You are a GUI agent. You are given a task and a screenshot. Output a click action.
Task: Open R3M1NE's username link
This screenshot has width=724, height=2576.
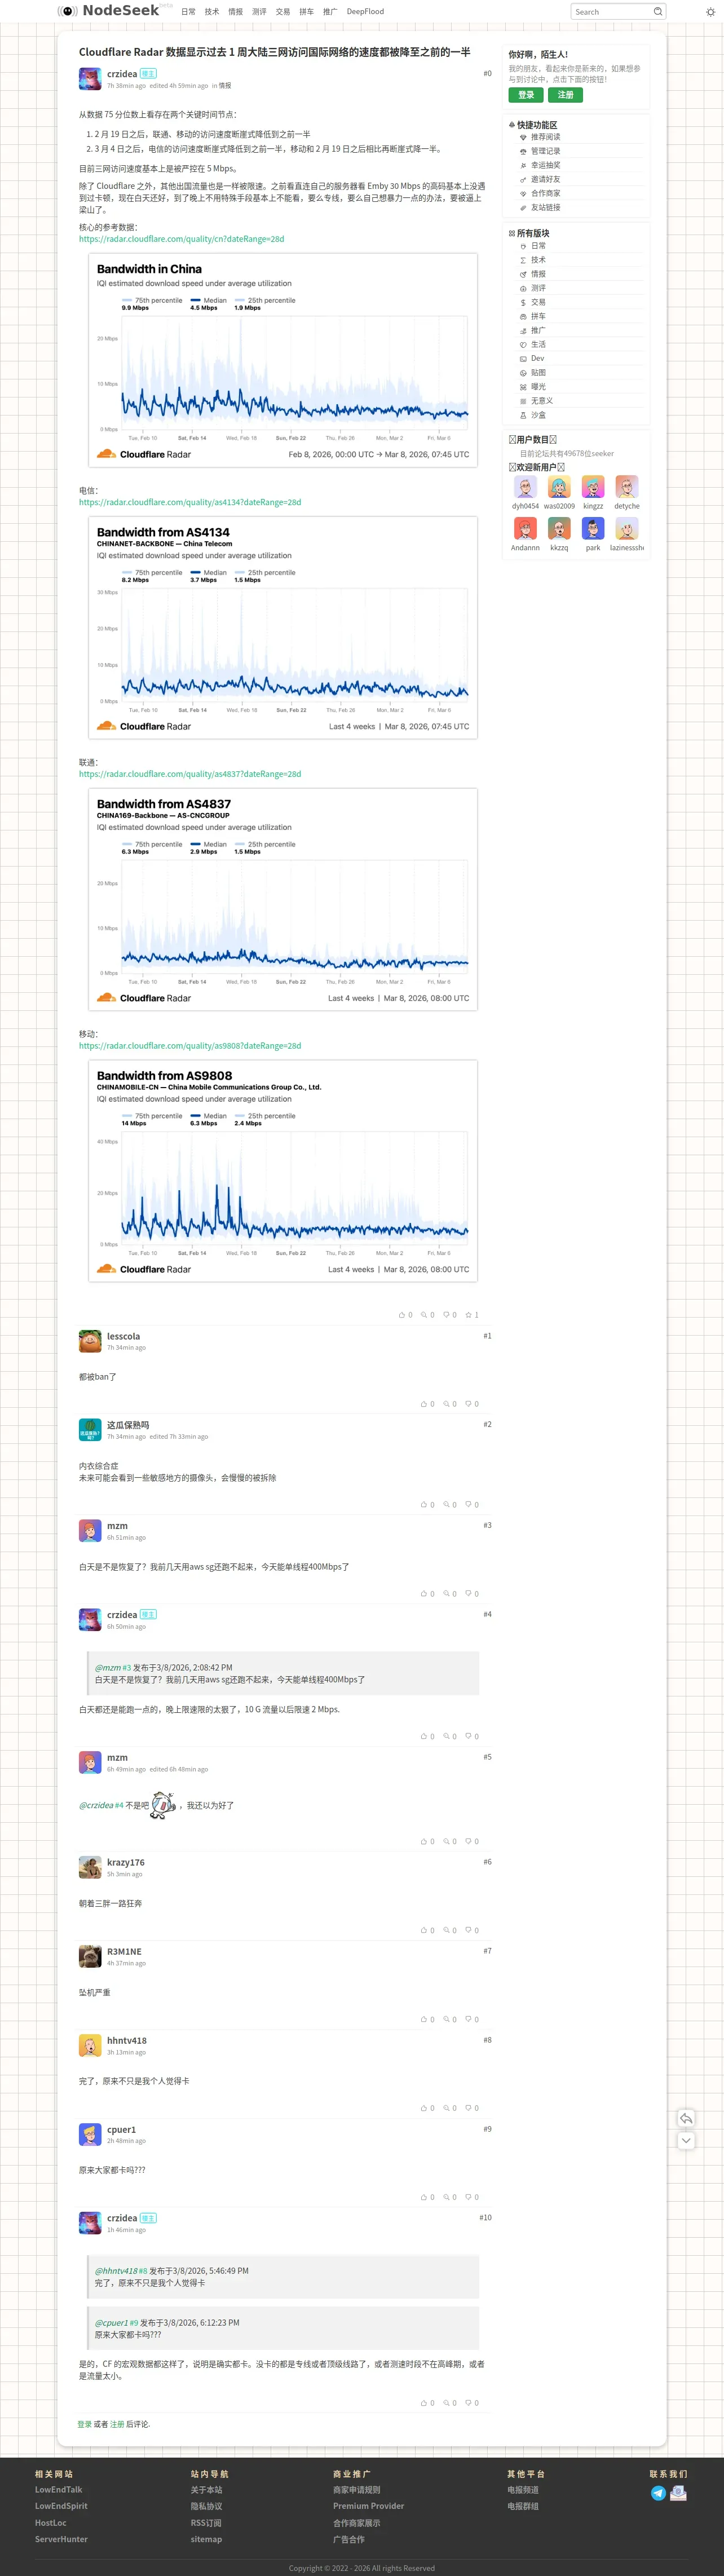(124, 1951)
